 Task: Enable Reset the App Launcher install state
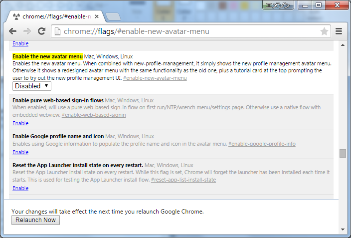click(x=20, y=188)
